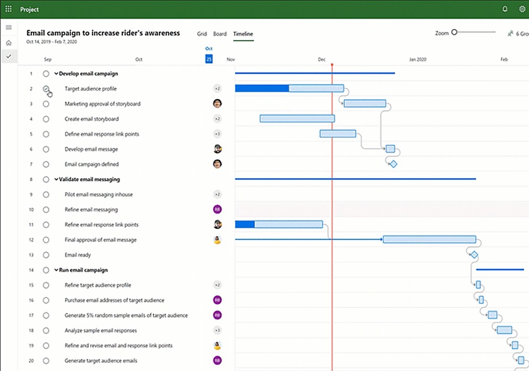Expand the hamburger navigation menu

pyautogui.click(x=9, y=27)
